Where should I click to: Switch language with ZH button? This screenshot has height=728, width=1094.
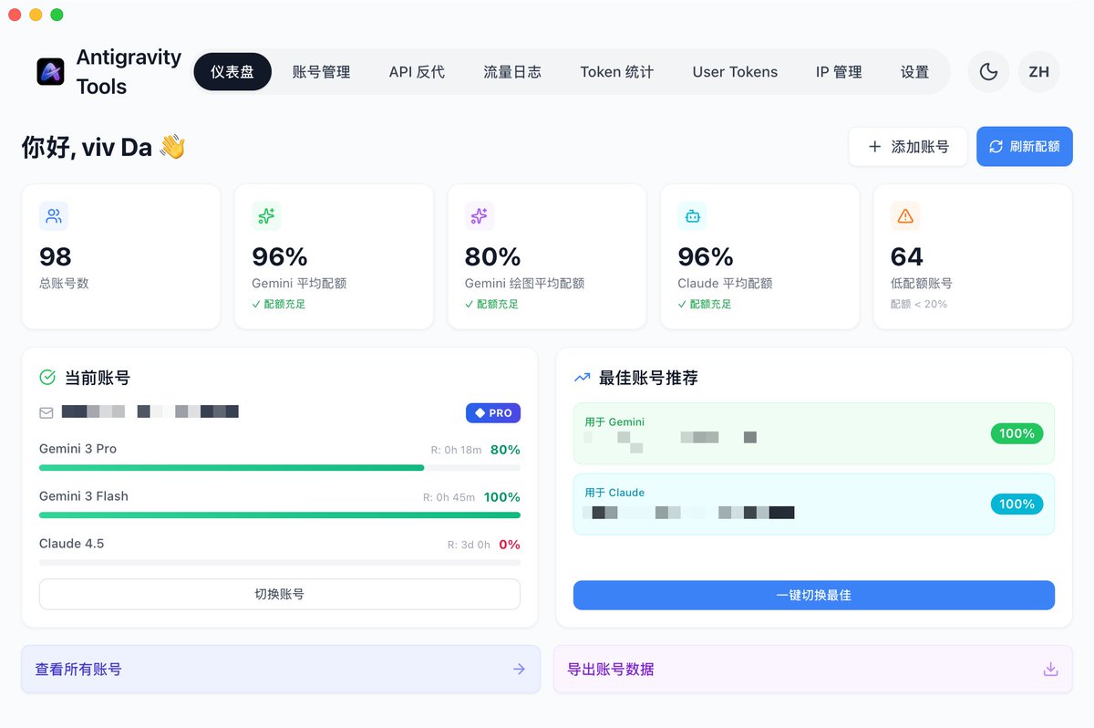[x=1038, y=72]
